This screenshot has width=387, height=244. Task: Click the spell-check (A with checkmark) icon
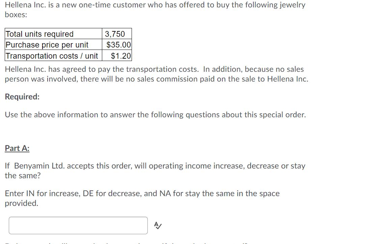(157, 225)
